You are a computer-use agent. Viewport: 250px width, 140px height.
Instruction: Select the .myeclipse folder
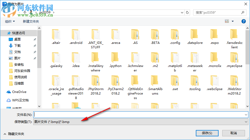[x=234, y=60]
